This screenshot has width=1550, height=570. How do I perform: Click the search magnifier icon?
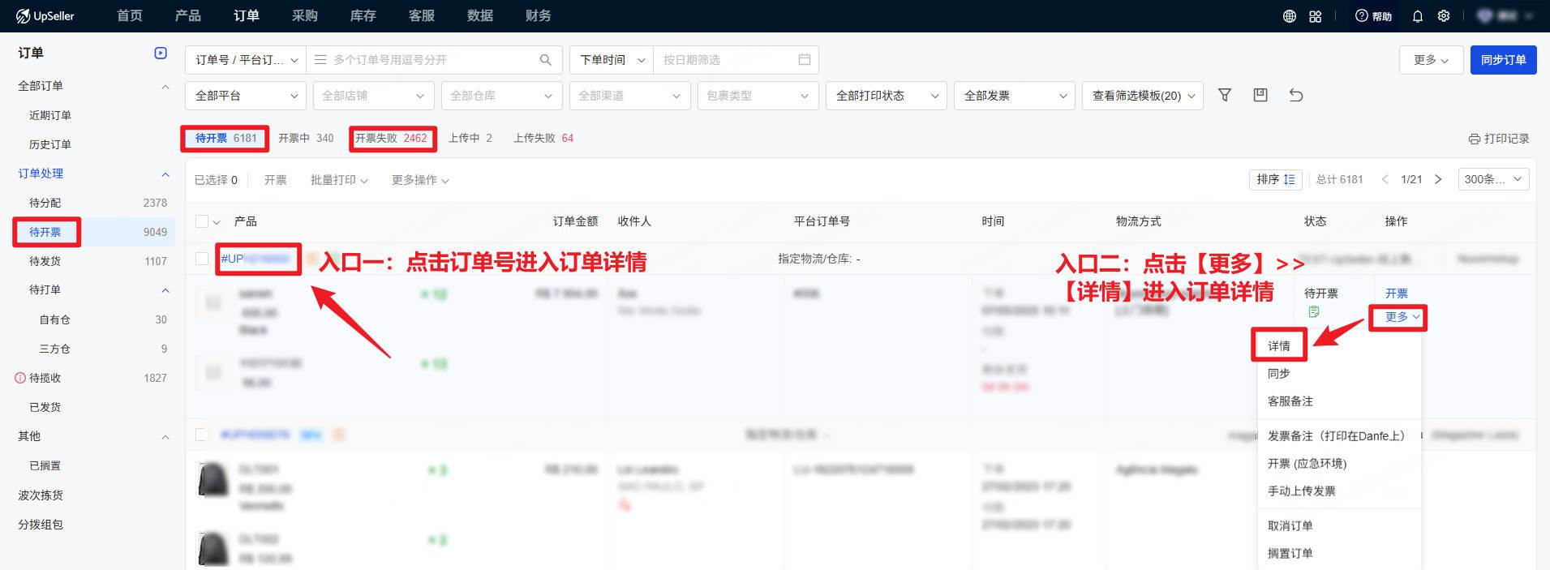pyautogui.click(x=546, y=60)
